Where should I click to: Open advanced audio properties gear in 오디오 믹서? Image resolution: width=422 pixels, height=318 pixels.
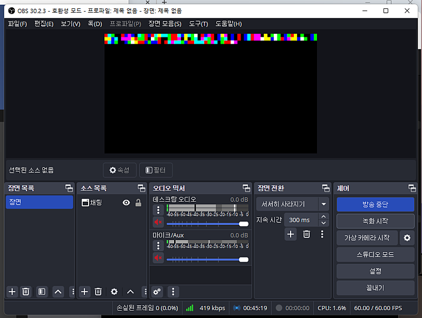pyautogui.click(x=157, y=292)
